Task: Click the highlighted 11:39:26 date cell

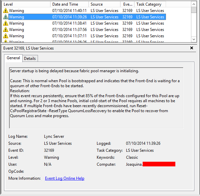Action: coord(70,17)
